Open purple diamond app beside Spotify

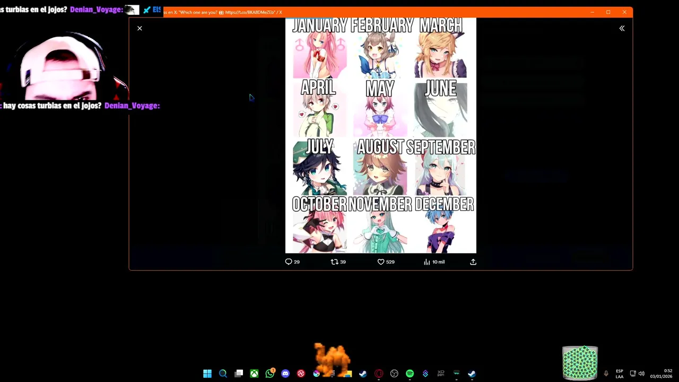425,374
